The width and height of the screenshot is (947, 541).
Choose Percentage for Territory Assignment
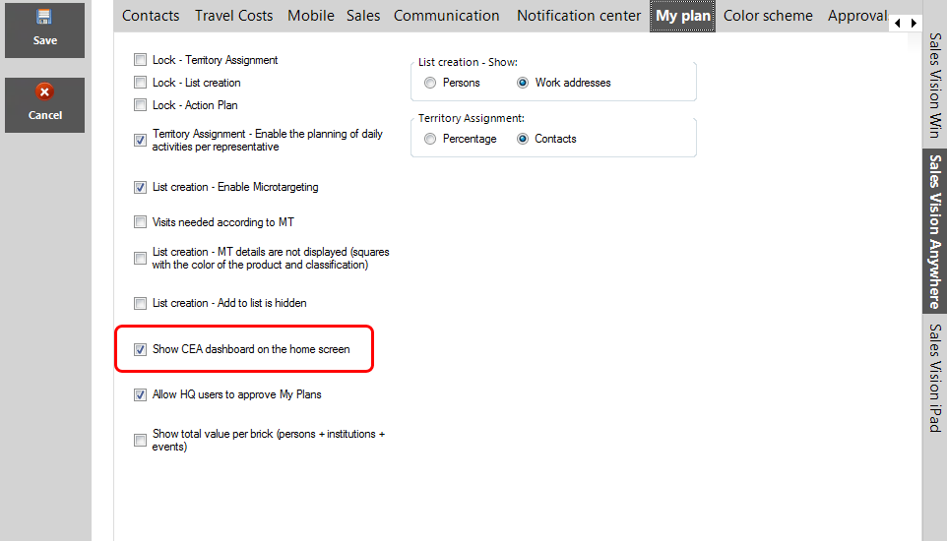430,140
